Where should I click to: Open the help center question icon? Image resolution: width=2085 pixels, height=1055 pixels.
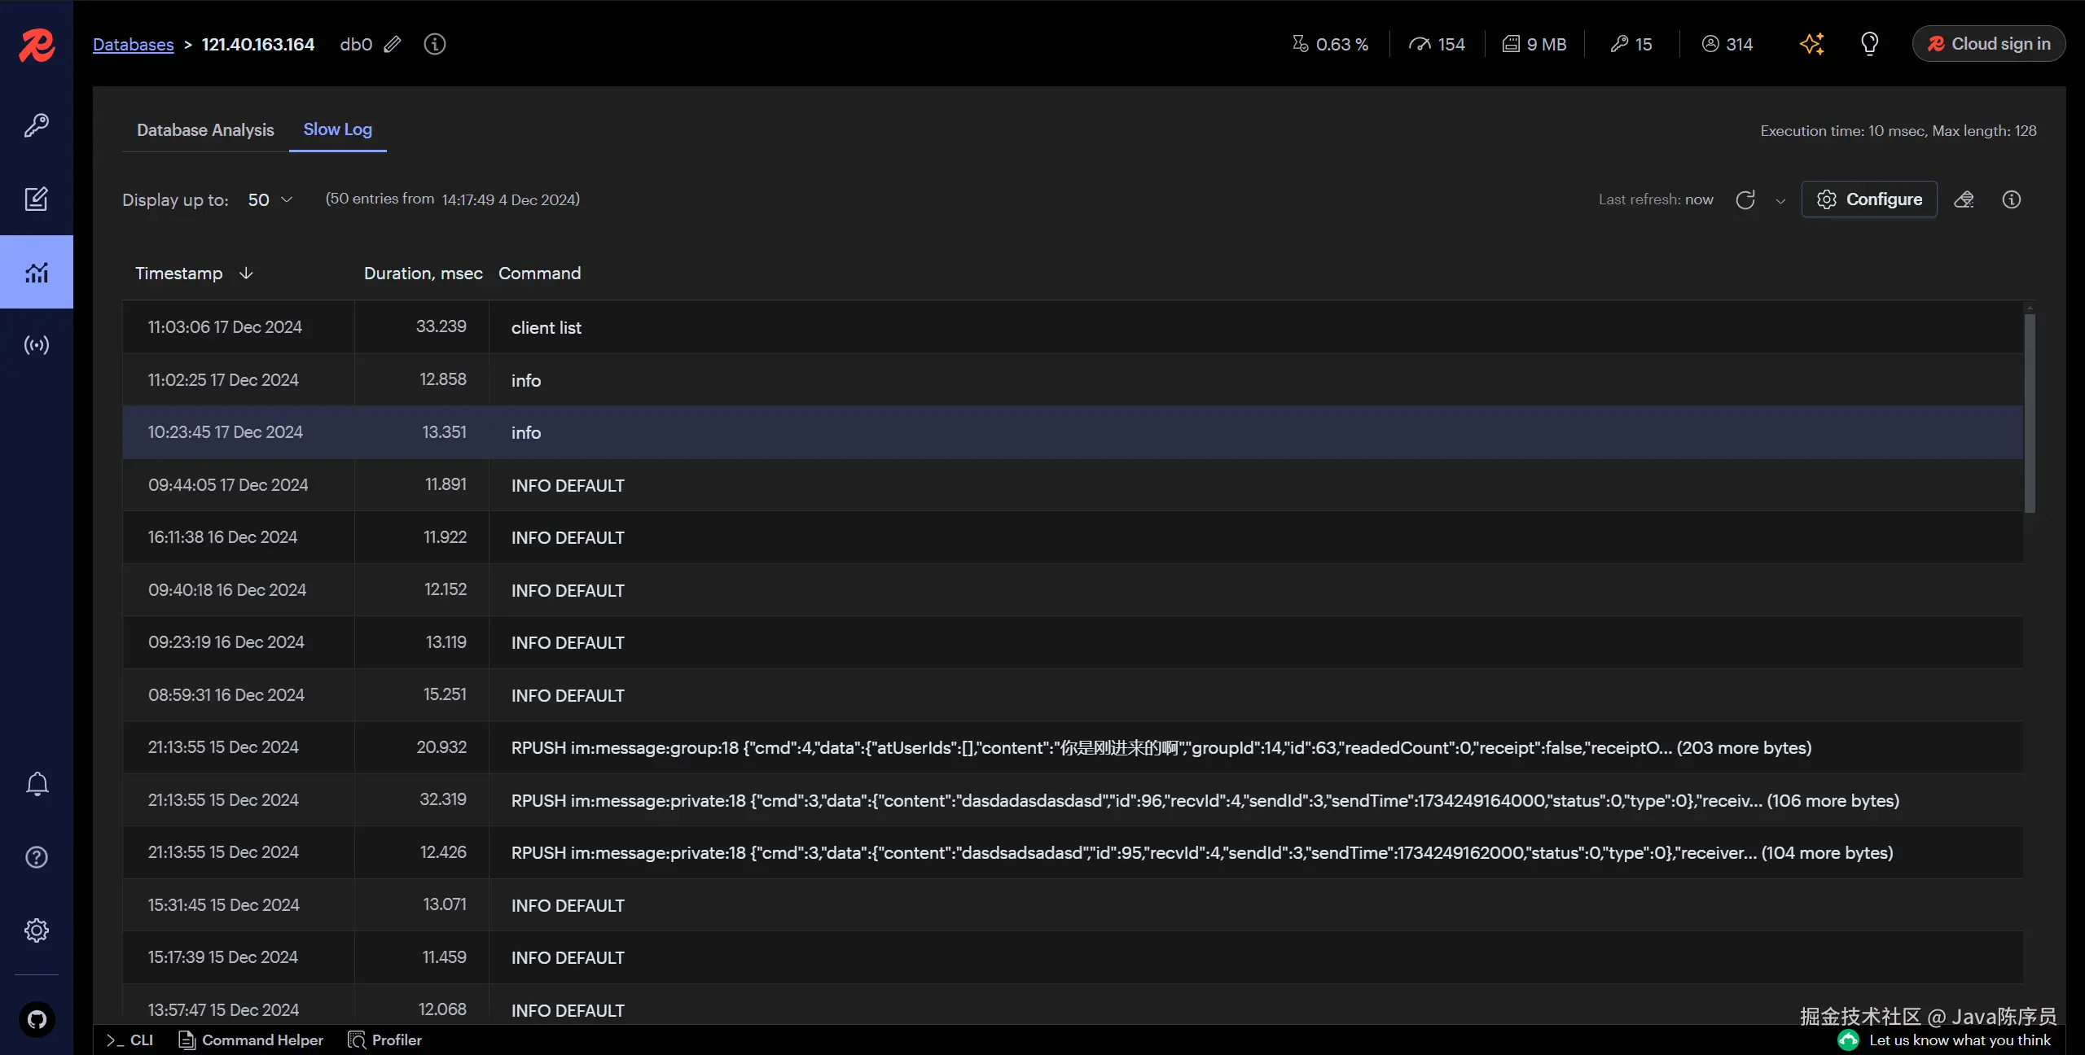tap(37, 857)
